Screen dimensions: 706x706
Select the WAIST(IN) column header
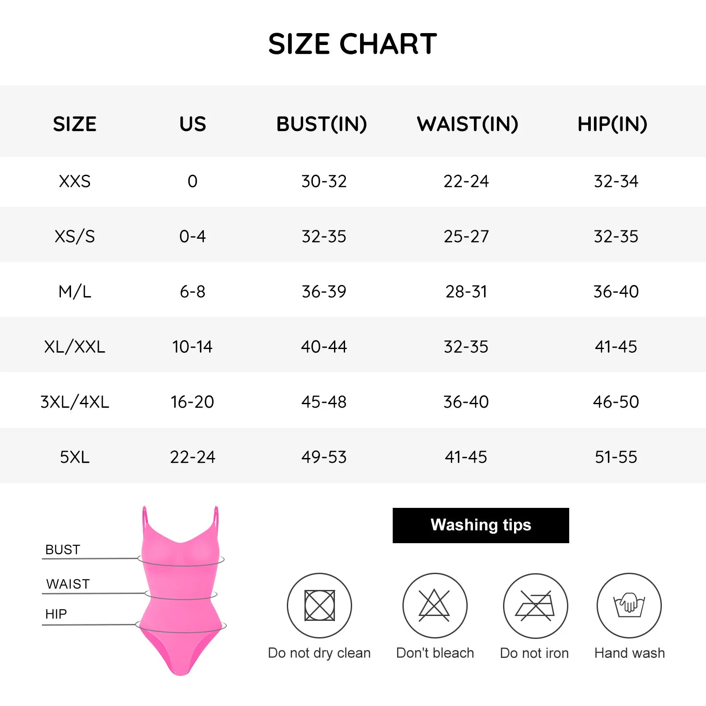click(468, 124)
